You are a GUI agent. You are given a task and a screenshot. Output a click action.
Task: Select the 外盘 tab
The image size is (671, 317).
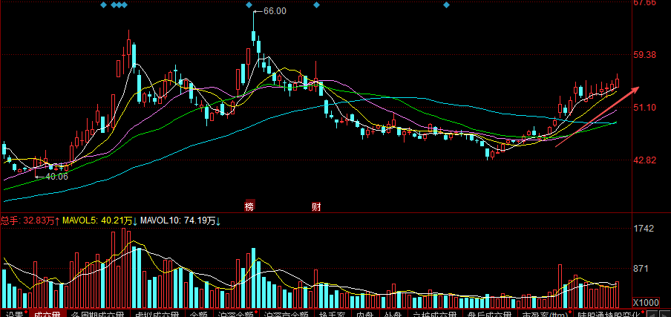click(x=393, y=314)
